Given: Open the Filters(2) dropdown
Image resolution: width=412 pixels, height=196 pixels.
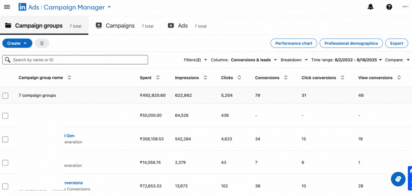Looking at the screenshot, I should click(x=195, y=60).
